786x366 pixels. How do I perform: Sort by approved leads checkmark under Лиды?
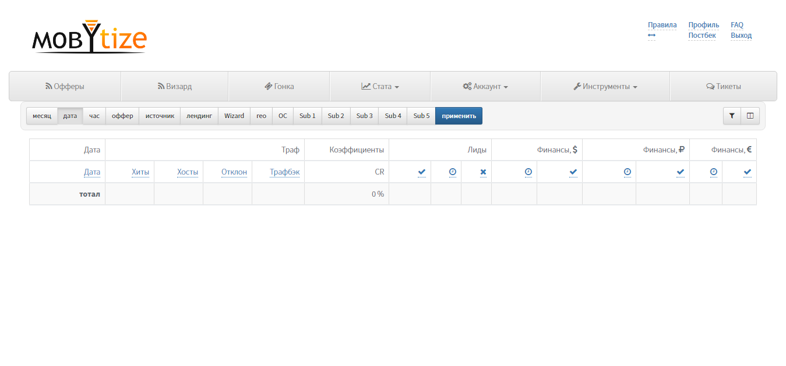[x=422, y=172]
